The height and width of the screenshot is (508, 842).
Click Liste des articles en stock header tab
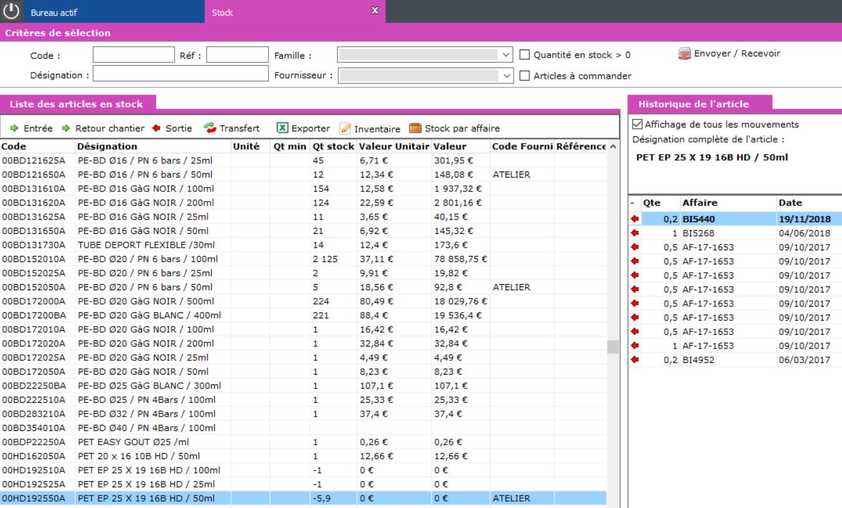76,104
